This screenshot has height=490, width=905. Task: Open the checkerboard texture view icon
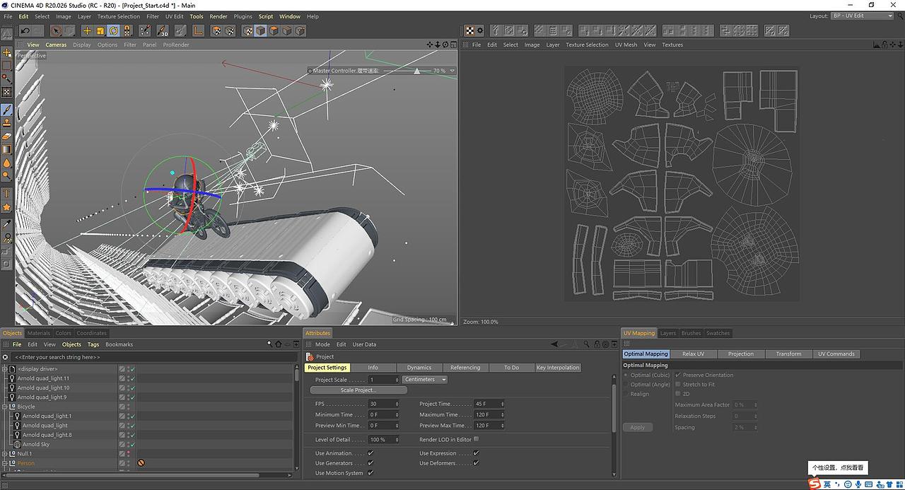click(x=470, y=30)
